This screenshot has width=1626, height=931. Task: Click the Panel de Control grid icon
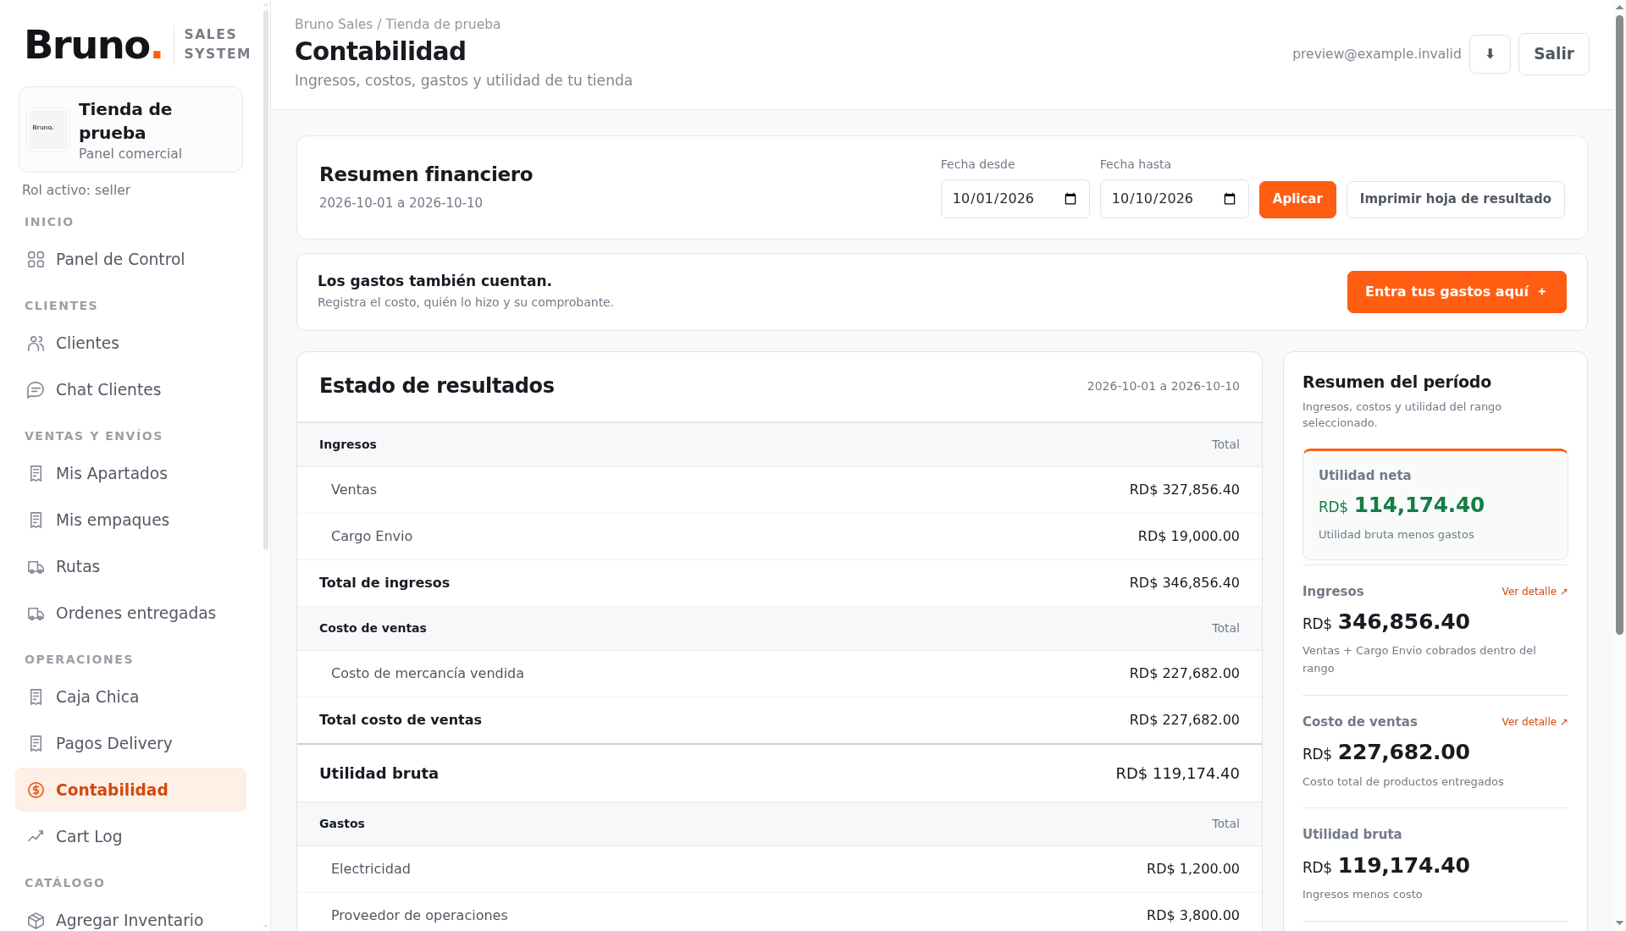click(36, 259)
